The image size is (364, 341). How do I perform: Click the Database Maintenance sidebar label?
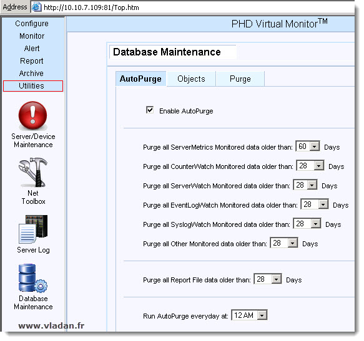pyautogui.click(x=33, y=302)
